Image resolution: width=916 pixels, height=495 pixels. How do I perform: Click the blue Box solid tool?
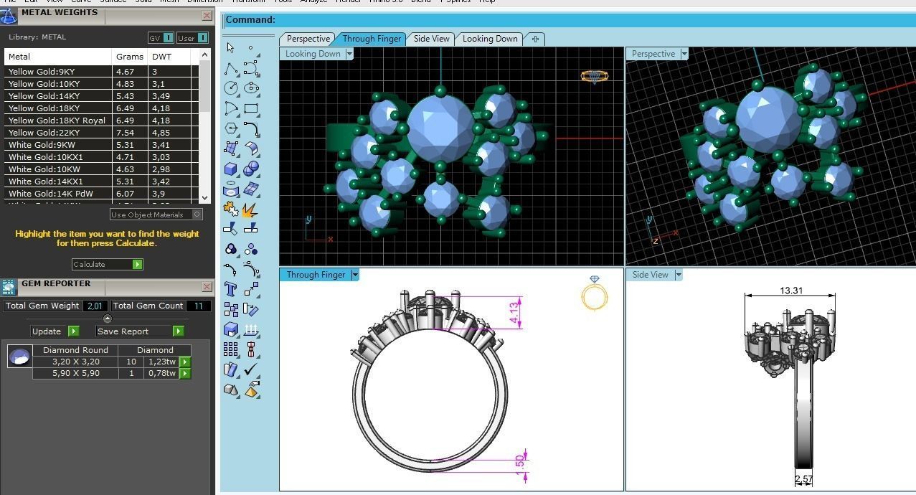pyautogui.click(x=231, y=169)
